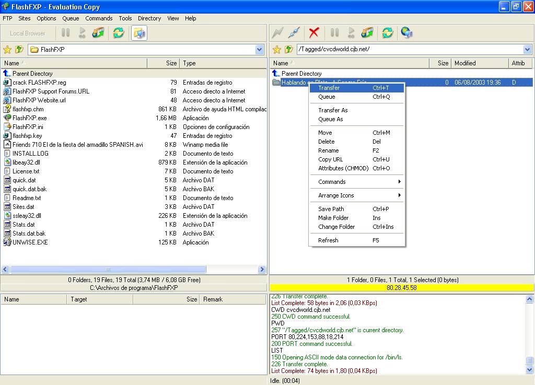This screenshot has width=535, height=385.
Task: Open the Directory menu
Action: (149, 18)
